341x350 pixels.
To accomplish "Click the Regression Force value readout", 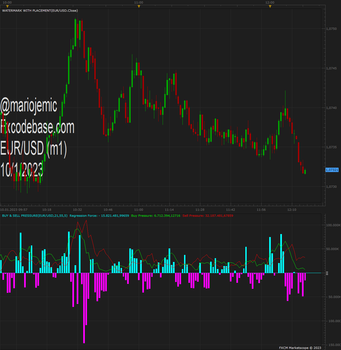I will pyautogui.click(x=99, y=216).
